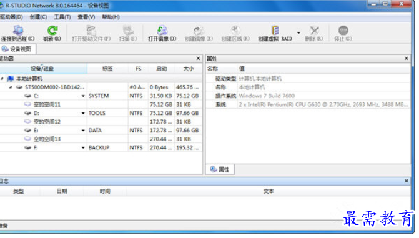Close the Properties panel
The height and width of the screenshot is (238, 419).
[x=407, y=58]
